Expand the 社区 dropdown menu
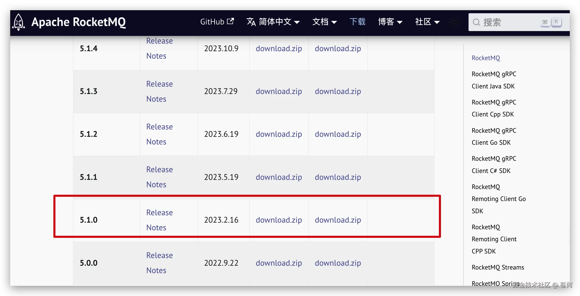The height and width of the screenshot is (296, 580). point(427,22)
